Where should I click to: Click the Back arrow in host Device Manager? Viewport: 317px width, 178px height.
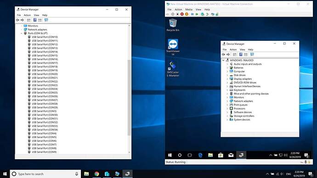(x=17, y=20)
